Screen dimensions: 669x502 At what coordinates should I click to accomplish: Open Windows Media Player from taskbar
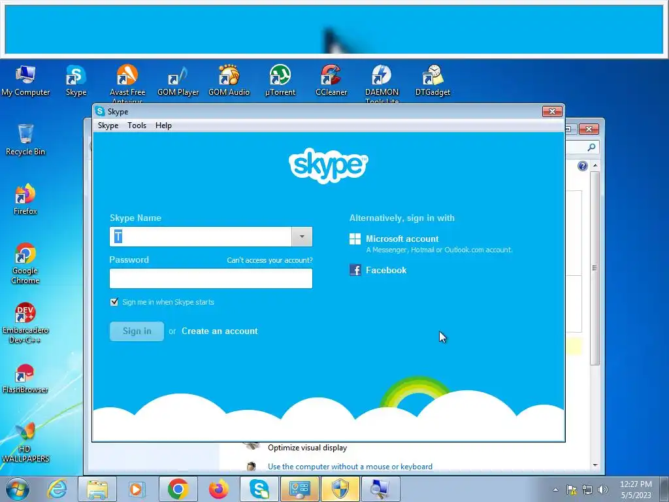tap(137, 489)
